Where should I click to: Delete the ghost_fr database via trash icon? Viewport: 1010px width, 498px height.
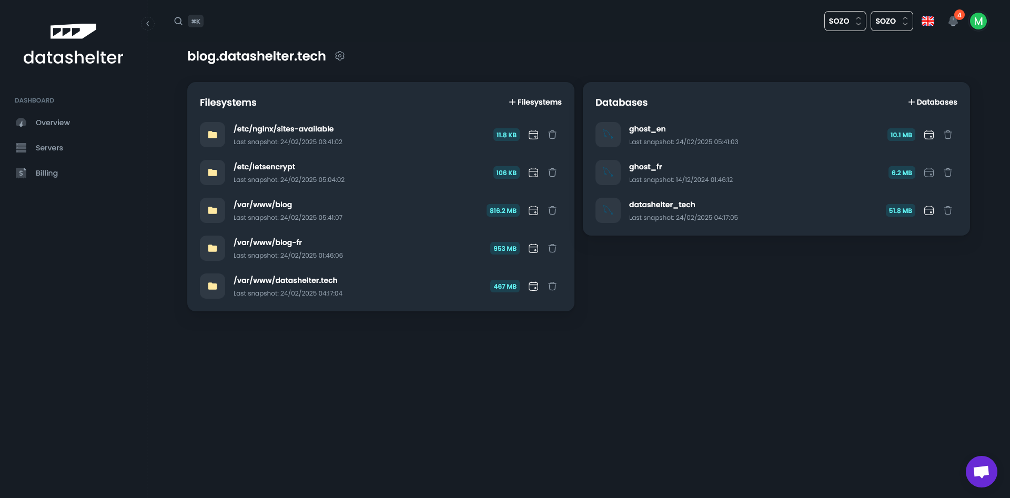[948, 172]
